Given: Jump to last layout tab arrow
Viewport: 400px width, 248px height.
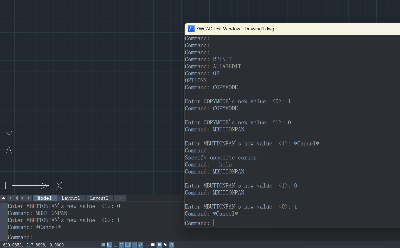Looking at the screenshot, I should [x=29, y=198].
